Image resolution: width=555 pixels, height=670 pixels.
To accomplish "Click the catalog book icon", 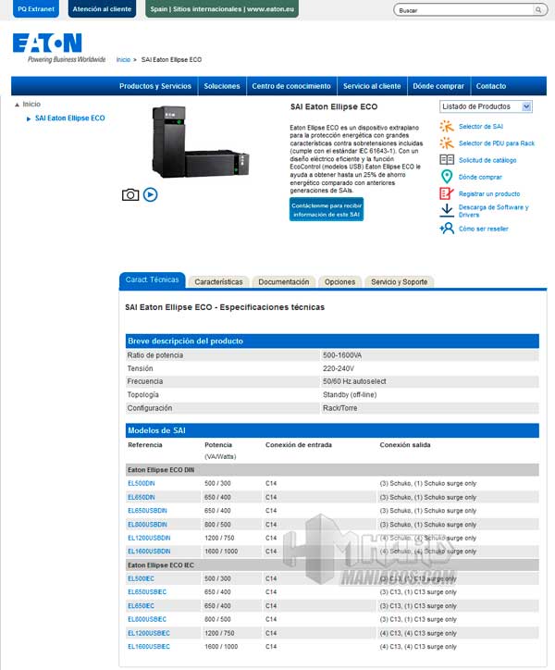I will coord(447,160).
